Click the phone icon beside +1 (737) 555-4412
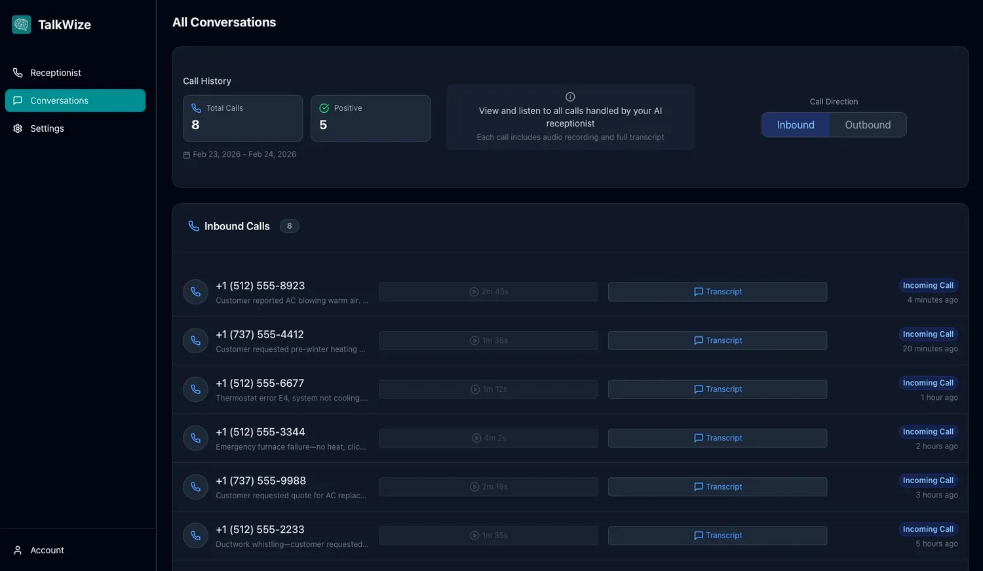 tap(195, 340)
